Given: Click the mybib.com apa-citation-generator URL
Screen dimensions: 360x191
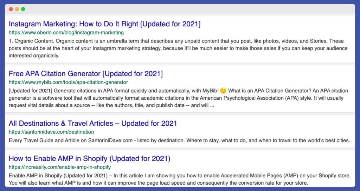Looking at the screenshot, I should pyautogui.click(x=68, y=83).
